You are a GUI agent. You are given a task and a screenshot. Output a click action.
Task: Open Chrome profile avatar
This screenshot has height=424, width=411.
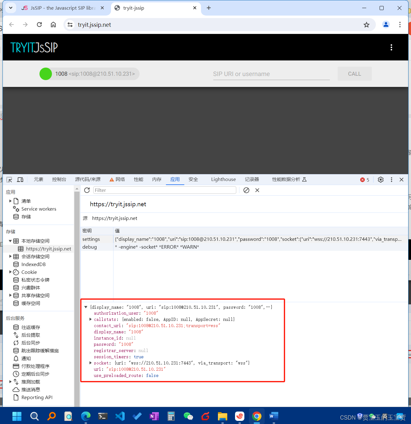click(x=386, y=25)
